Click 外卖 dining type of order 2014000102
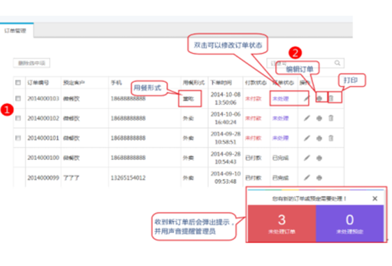This screenshot has width=392, height=266. [x=188, y=118]
